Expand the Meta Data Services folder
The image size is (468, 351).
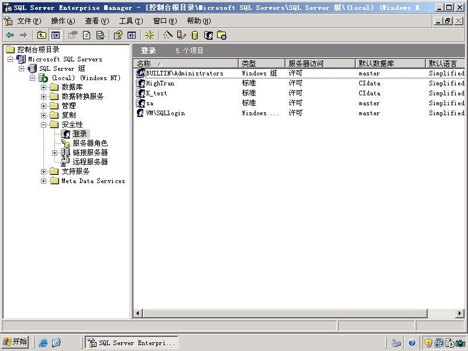pyautogui.click(x=43, y=181)
